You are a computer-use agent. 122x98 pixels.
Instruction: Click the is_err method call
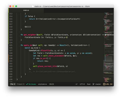coord(43,58)
